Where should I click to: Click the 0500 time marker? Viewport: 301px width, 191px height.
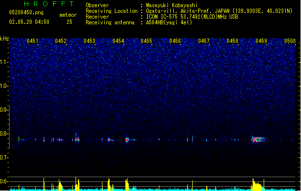click(290, 41)
